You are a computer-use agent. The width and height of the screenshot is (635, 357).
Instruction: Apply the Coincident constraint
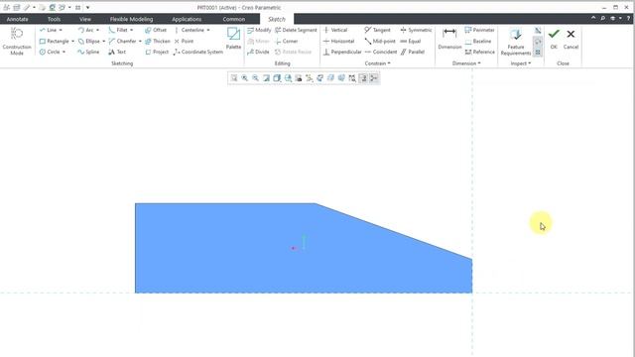(381, 52)
